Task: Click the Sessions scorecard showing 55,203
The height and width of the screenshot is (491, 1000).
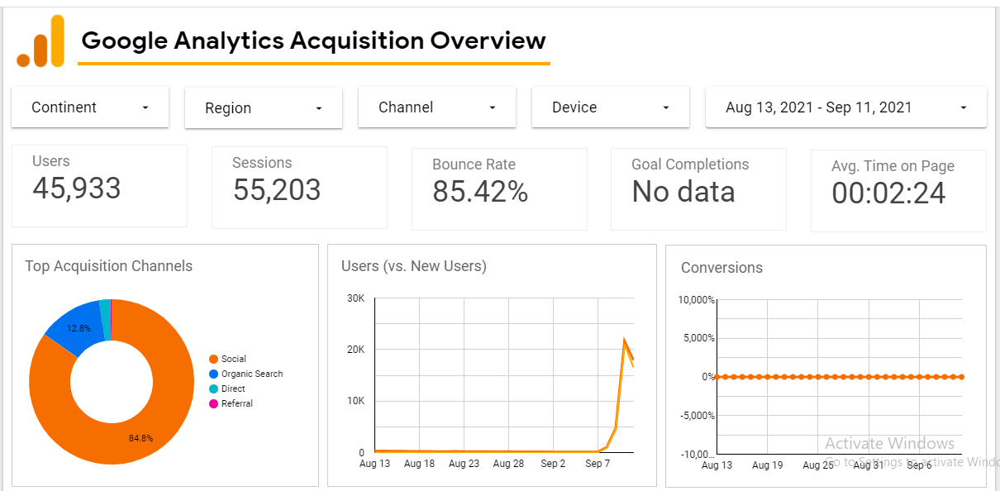Action: pos(299,188)
